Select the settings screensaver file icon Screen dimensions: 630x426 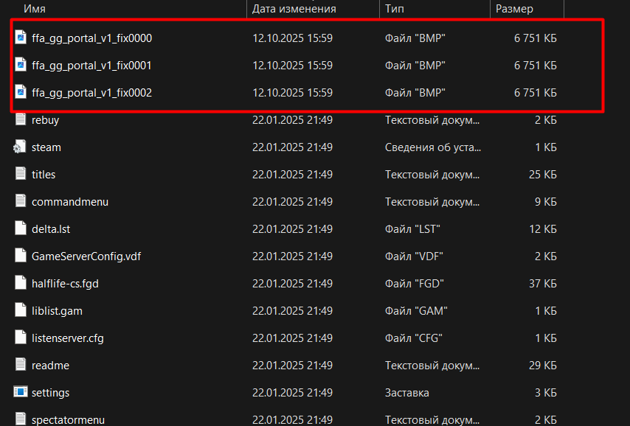[20, 392]
